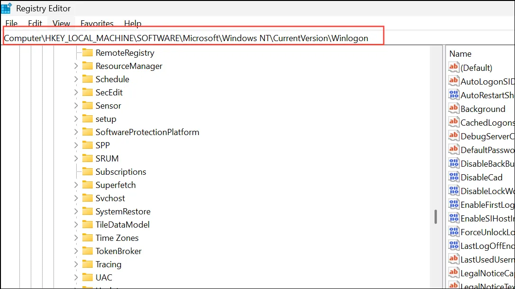This screenshot has width=515, height=289.
Task: Expand the SRUM key
Action: (76, 158)
